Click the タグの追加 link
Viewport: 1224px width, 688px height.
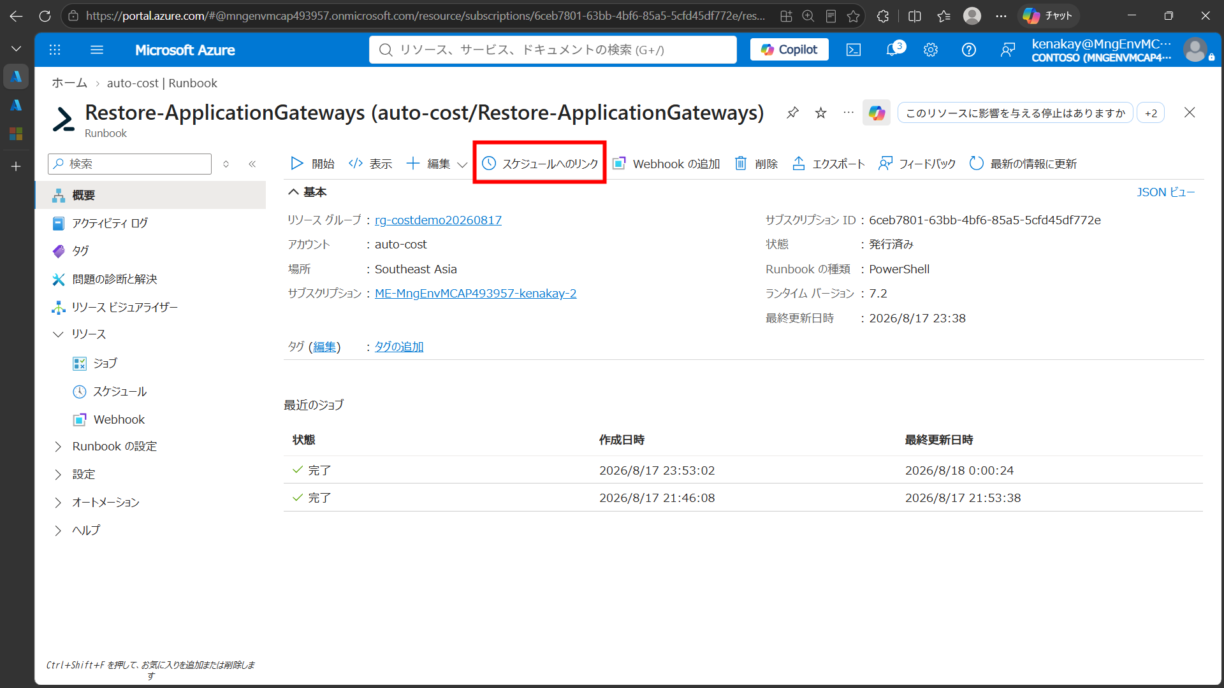click(x=399, y=347)
